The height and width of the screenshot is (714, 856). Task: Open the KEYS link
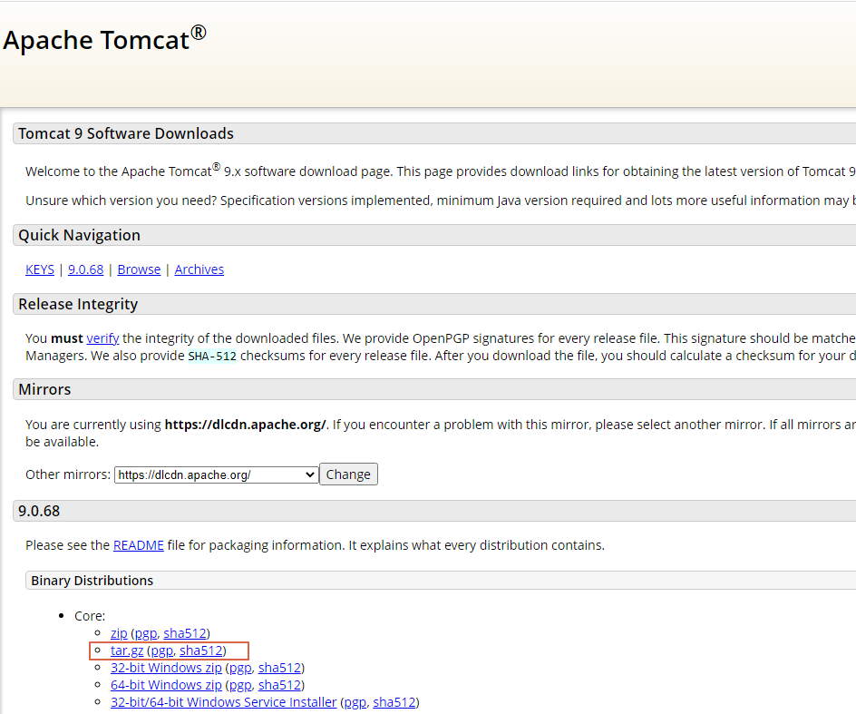[40, 269]
